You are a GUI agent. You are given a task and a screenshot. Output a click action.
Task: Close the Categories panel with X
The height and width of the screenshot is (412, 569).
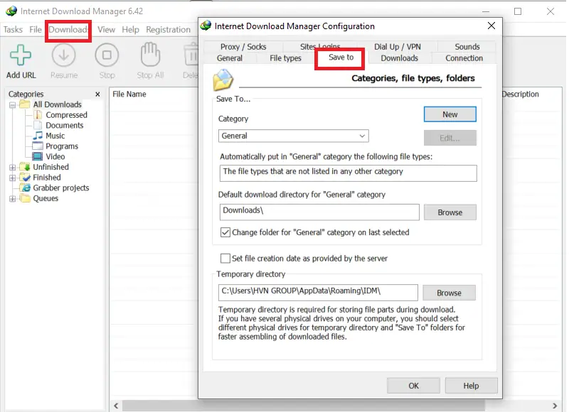[97, 94]
